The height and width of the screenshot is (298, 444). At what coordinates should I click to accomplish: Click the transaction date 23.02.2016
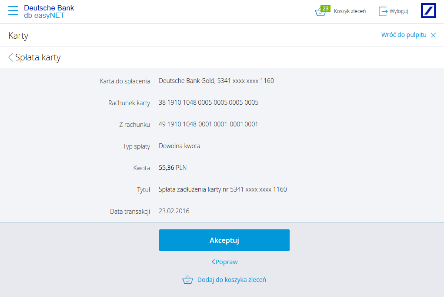[174, 211]
